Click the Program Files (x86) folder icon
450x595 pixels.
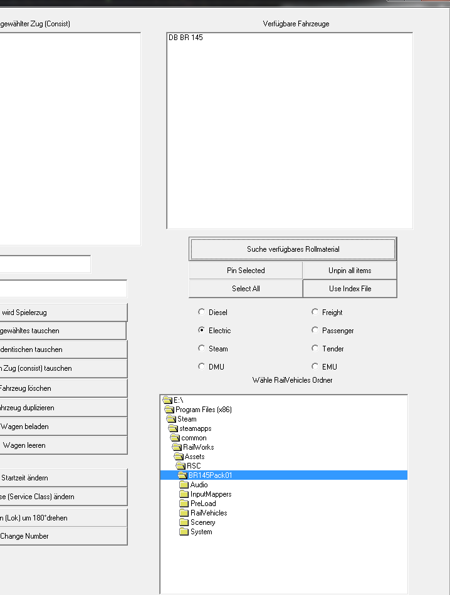(x=169, y=410)
